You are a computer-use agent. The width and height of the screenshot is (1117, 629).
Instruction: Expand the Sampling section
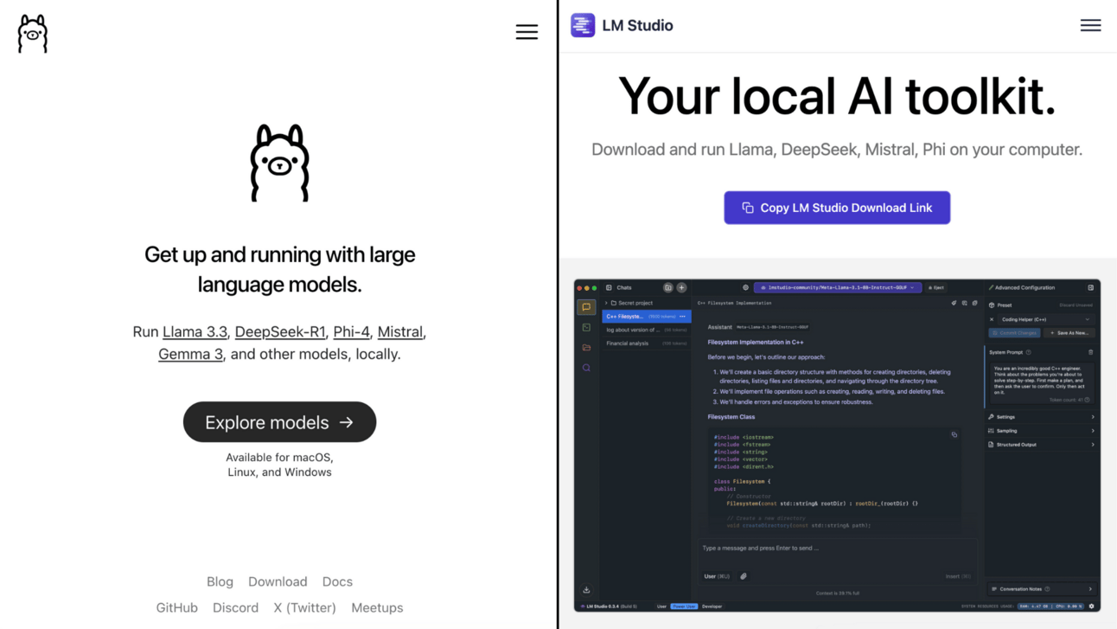[x=1042, y=431]
